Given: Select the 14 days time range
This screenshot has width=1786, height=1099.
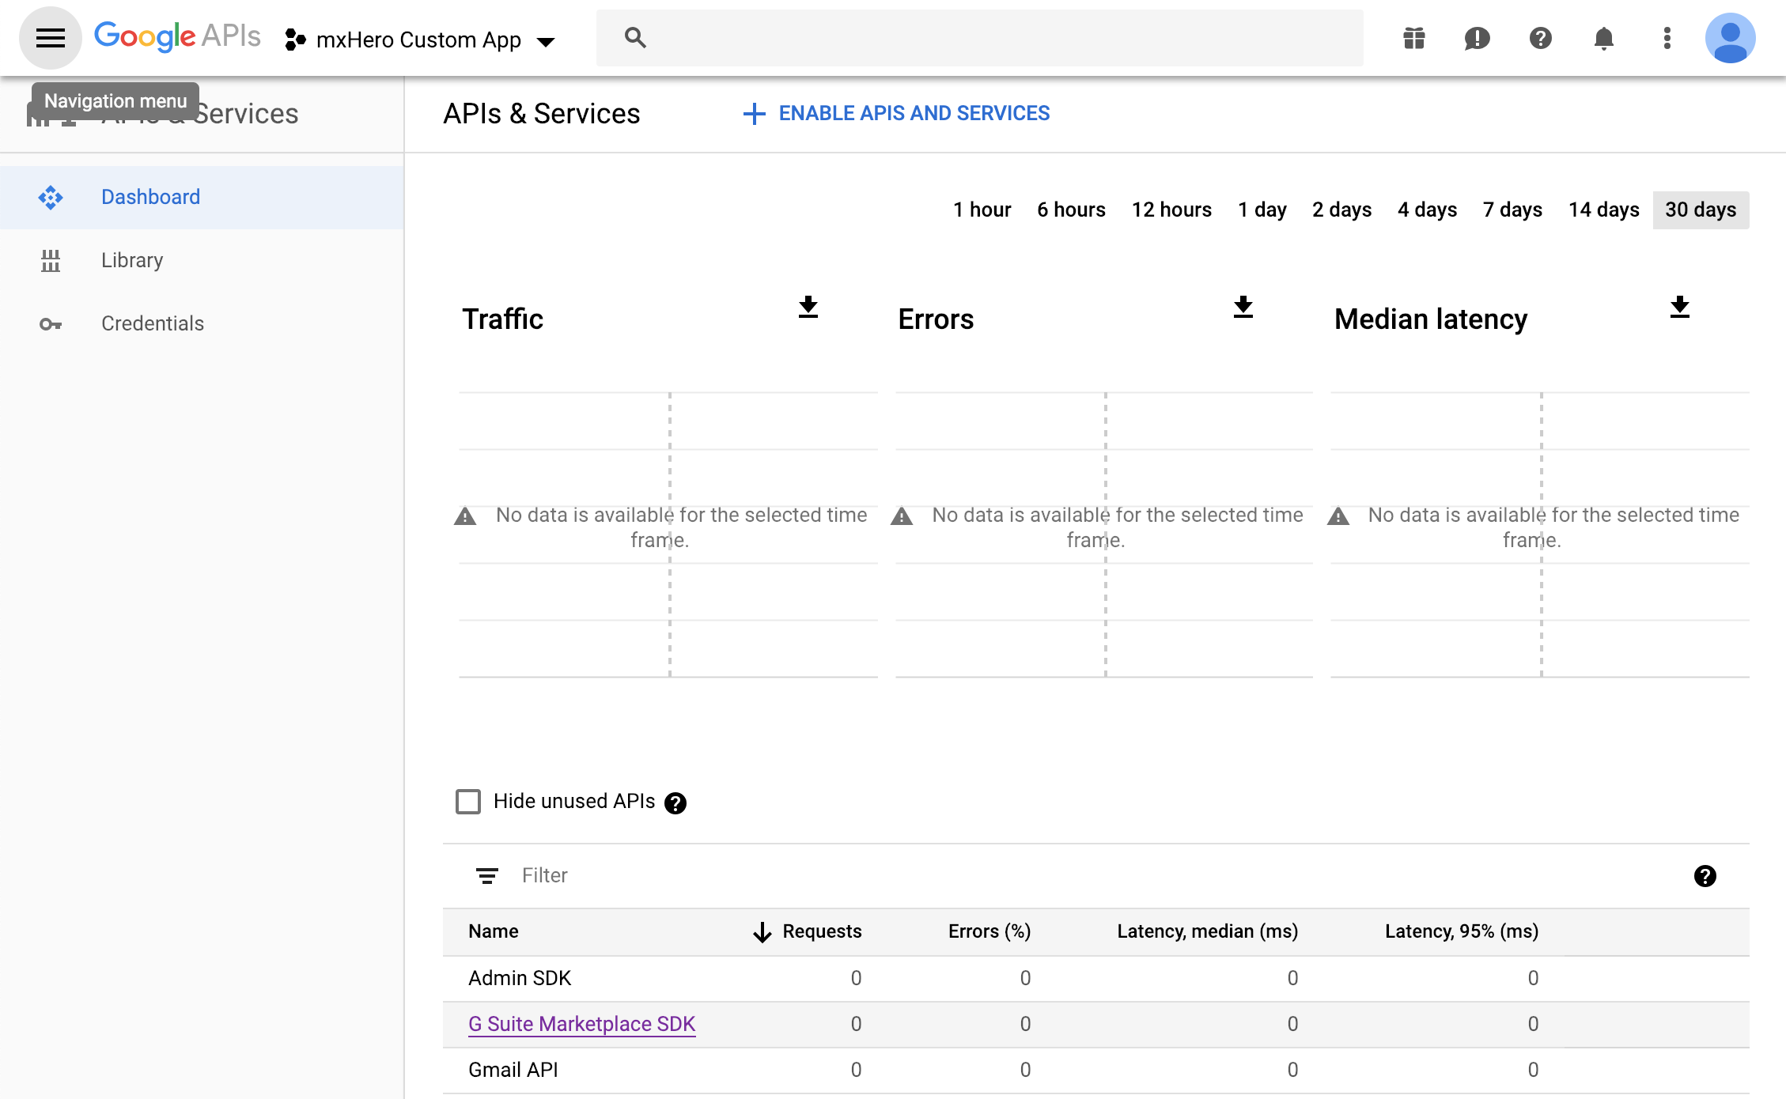Looking at the screenshot, I should point(1604,210).
